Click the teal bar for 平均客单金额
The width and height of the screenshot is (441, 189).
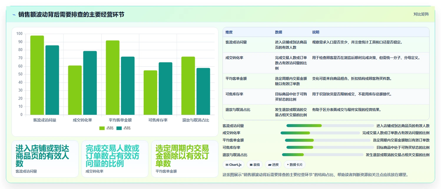128,86
